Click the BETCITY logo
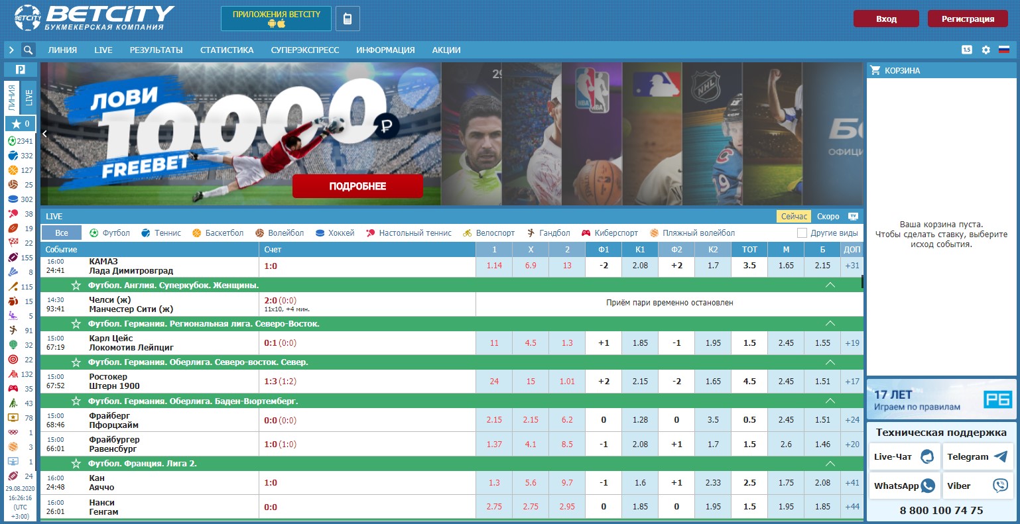Viewport: 1020px width, 524px height. 94,19
